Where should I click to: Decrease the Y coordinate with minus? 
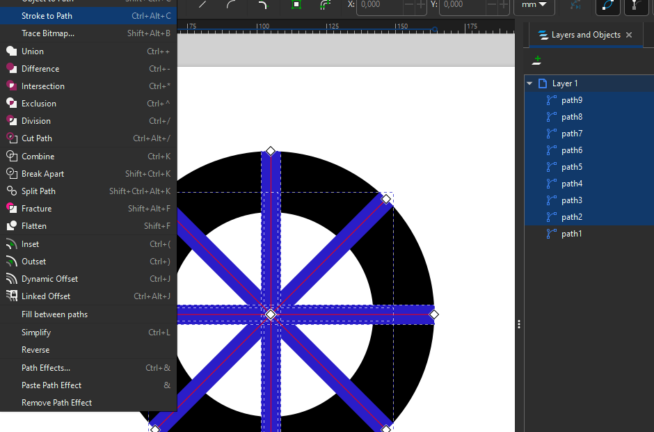(x=492, y=5)
